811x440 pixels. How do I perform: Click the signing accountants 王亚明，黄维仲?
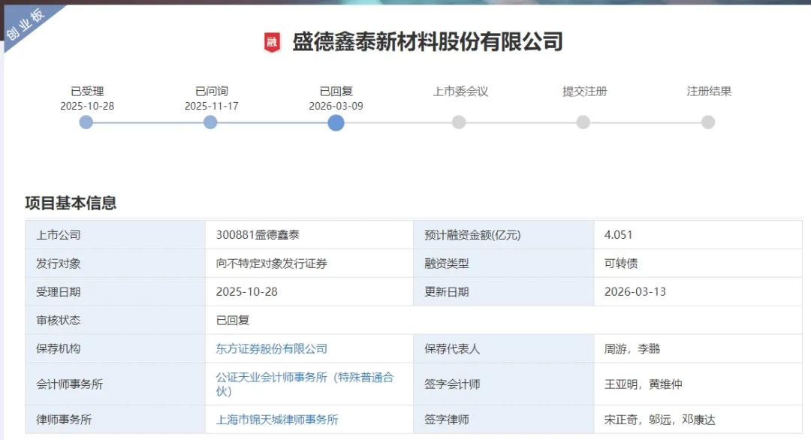click(x=644, y=384)
